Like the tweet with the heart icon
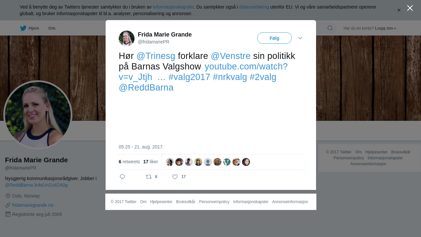The image size is (421, 237). 175,177
